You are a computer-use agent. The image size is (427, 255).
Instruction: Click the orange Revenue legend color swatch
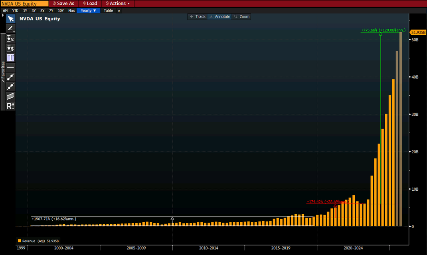point(19,241)
